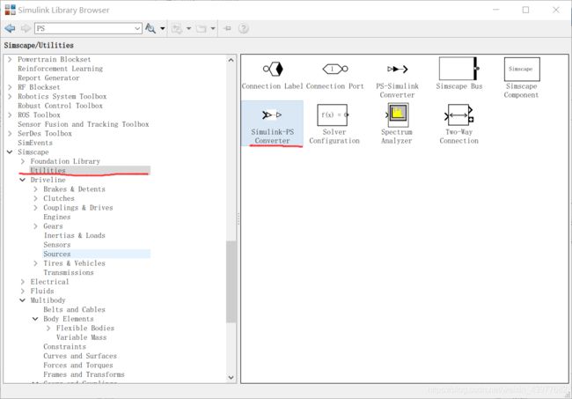The image size is (572, 399).
Task: Select Forces and Torques sublibrary
Action: 78,365
